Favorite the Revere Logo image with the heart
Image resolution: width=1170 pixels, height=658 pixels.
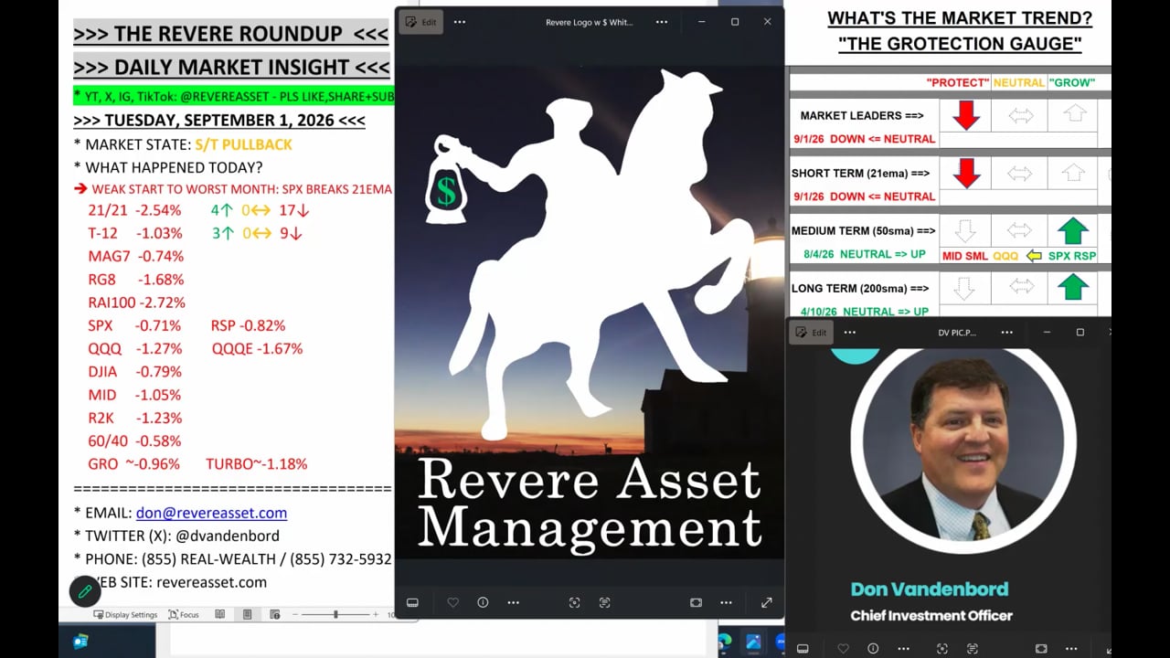[452, 602]
